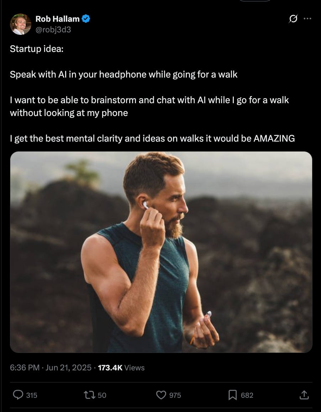
Task: Open the share upload arrow icon
Action: [x=304, y=395]
